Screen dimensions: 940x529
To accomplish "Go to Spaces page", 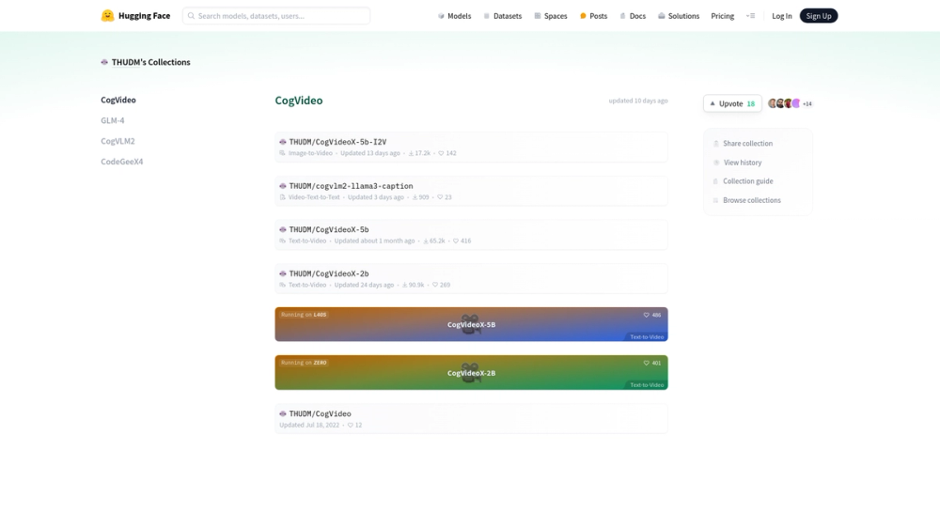I will coord(550,16).
